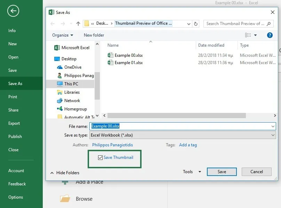Refresh the folder address bar
The width and height of the screenshot is (281, 208).
(196, 24)
